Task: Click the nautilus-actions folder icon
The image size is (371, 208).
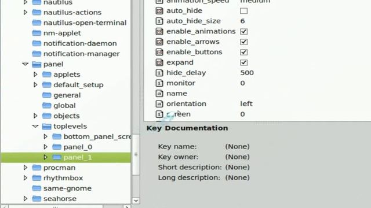Action: click(37, 12)
